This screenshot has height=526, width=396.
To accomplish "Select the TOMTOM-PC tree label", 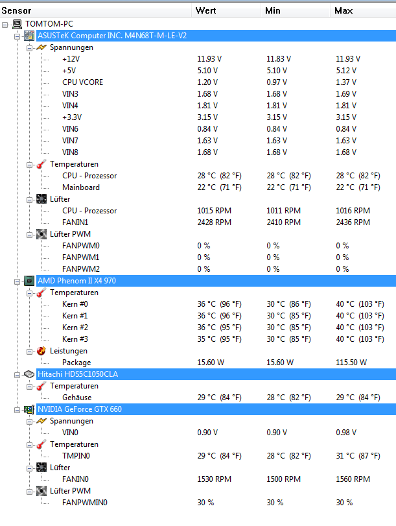I will 49,24.
